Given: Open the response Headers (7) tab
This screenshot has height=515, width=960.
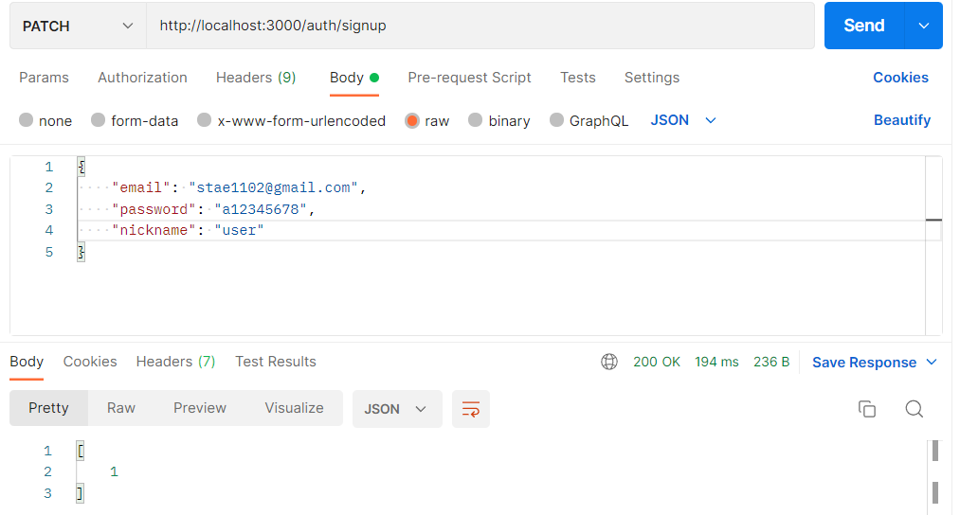Looking at the screenshot, I should (x=175, y=362).
